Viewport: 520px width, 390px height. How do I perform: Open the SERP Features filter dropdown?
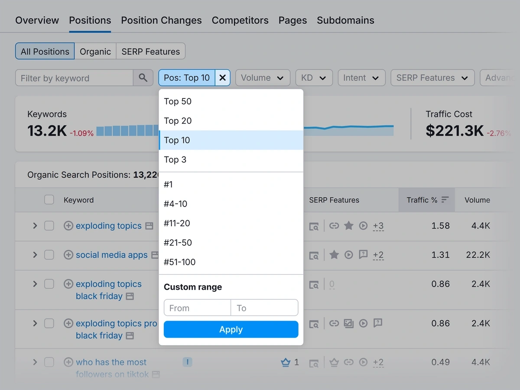click(432, 78)
